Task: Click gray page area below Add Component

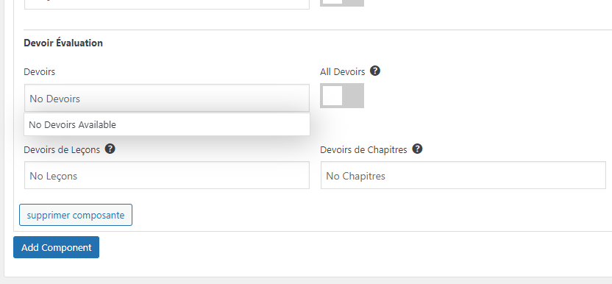Action: point(306,280)
